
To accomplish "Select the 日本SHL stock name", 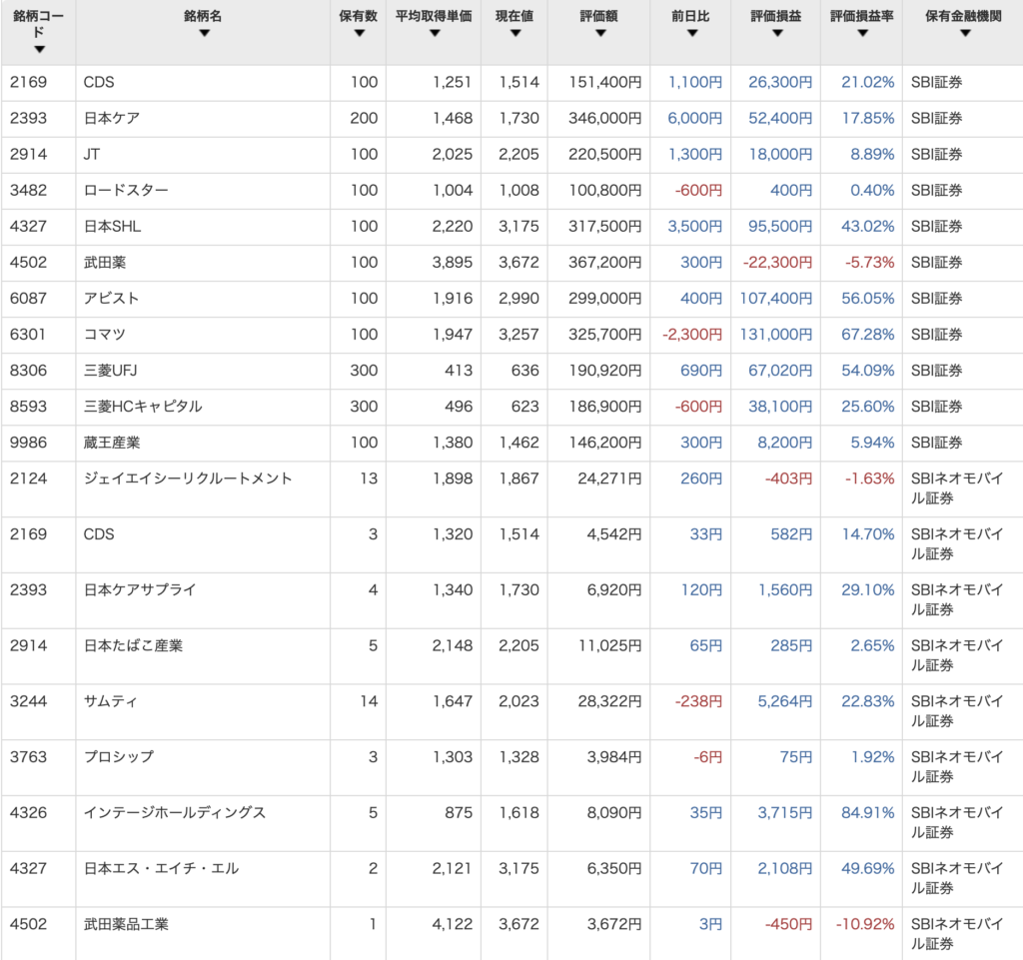I will coord(112,227).
